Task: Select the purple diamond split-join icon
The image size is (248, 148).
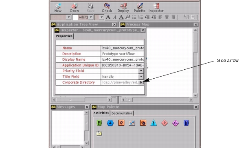Action: pos(176,123)
